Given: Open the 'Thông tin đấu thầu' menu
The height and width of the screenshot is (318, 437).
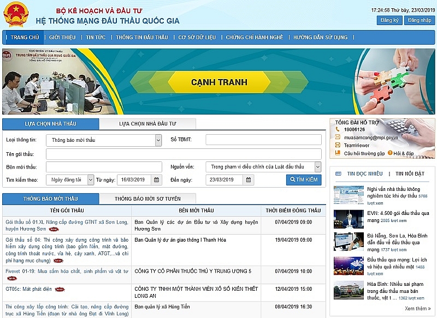Looking at the screenshot, I should pyautogui.click(x=142, y=38).
